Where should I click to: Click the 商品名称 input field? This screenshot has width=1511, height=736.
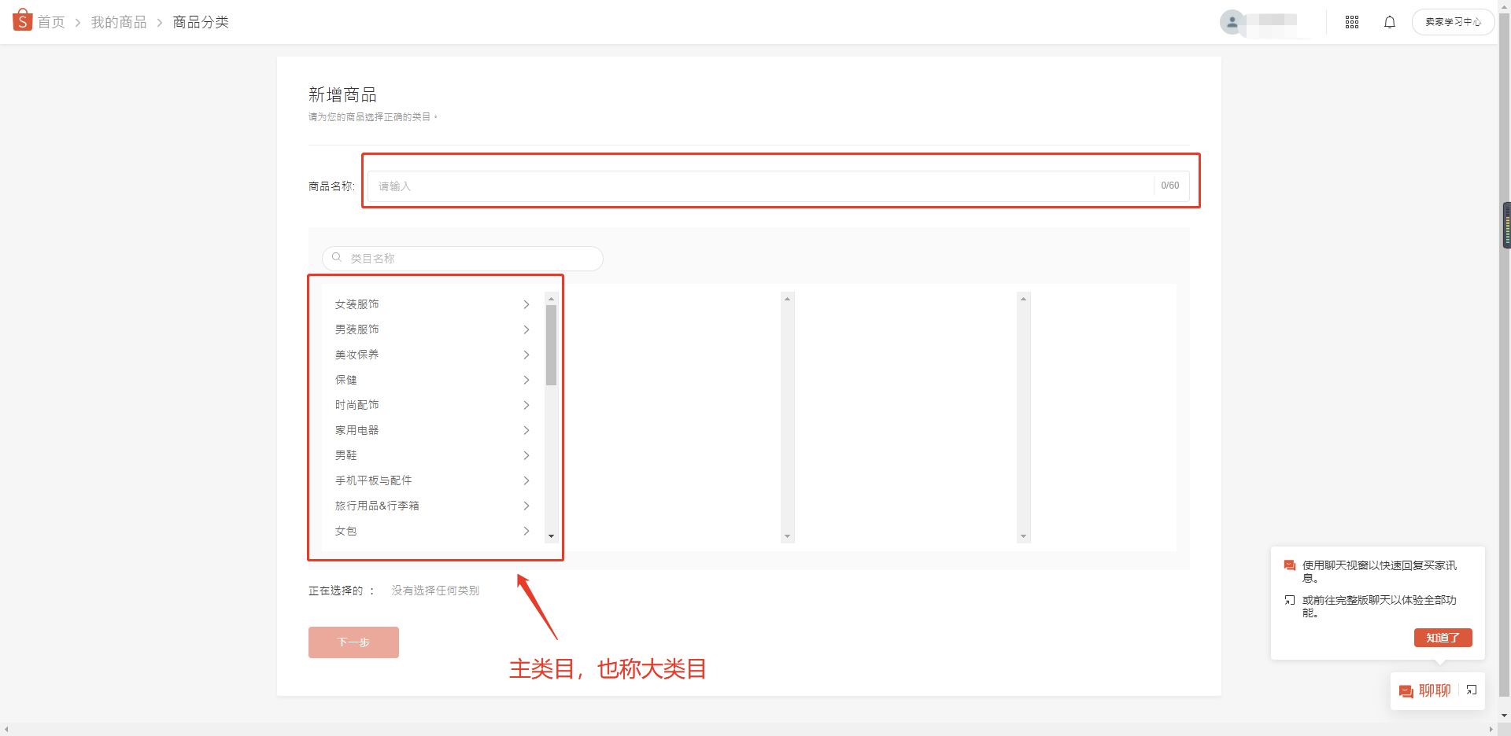tap(778, 186)
